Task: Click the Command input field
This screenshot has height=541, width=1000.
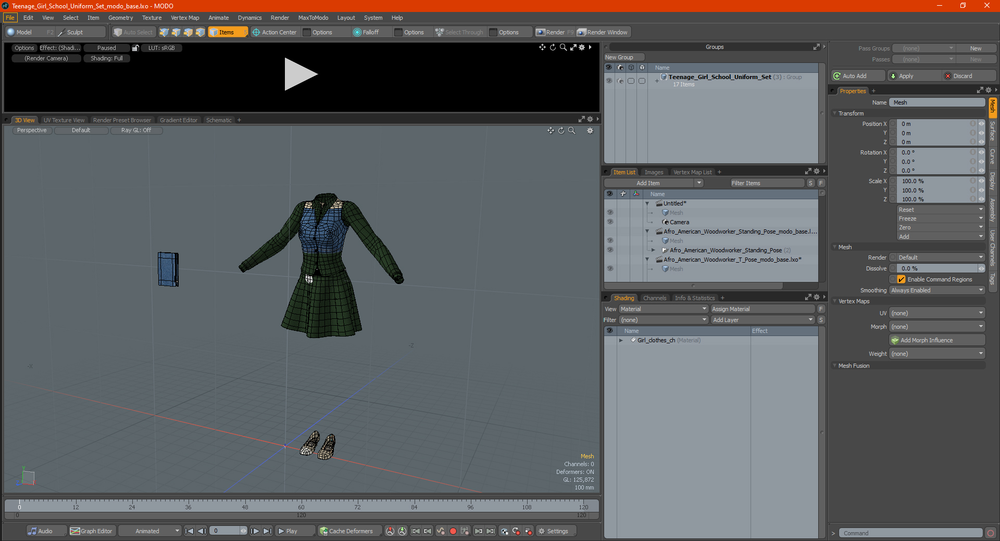Action: (910, 533)
